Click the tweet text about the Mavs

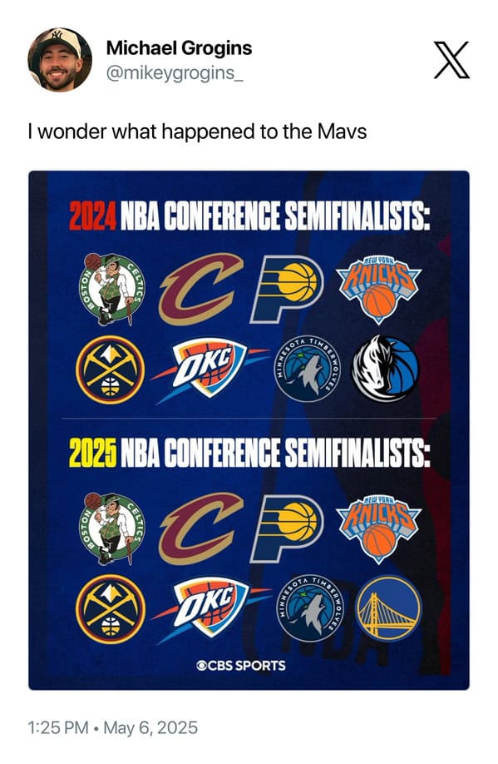[x=197, y=131]
